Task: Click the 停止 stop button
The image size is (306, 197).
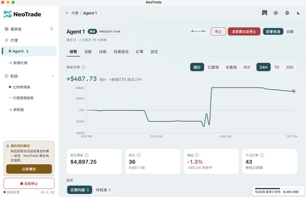Action: coord(218,32)
